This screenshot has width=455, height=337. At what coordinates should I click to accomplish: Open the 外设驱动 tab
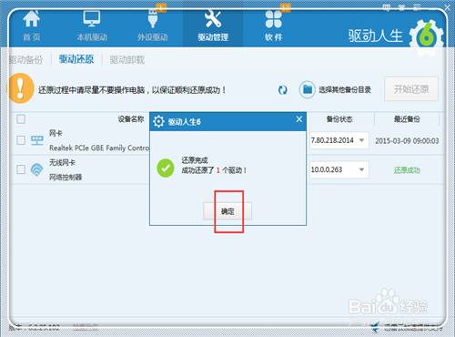[x=152, y=26]
